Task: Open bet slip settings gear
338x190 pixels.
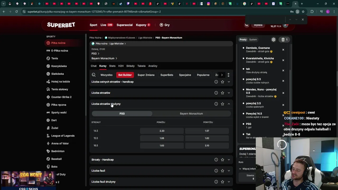Action: 274,40
